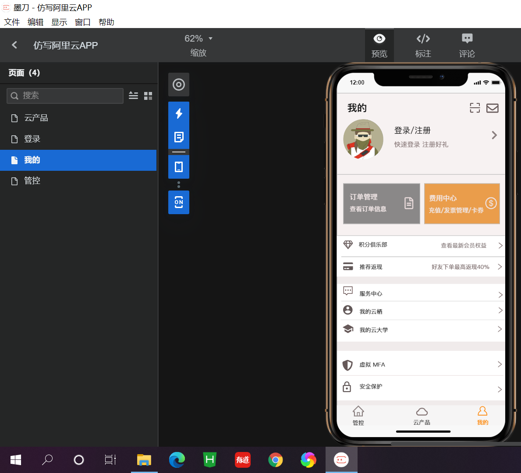Expand the 安全保护 row chevron
Viewport: 521px width, 473px height.
pyautogui.click(x=500, y=389)
